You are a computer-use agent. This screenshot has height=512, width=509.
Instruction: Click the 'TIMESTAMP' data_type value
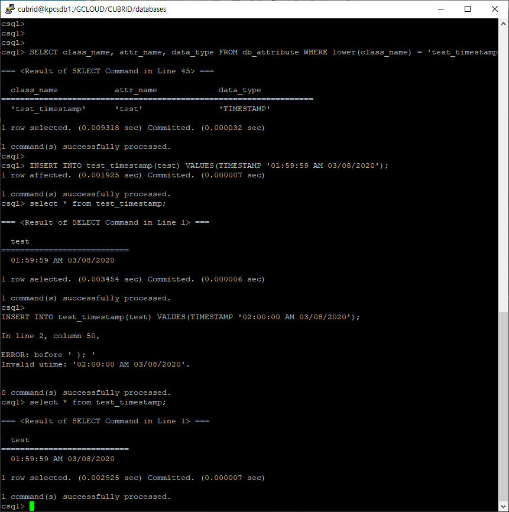(x=244, y=109)
